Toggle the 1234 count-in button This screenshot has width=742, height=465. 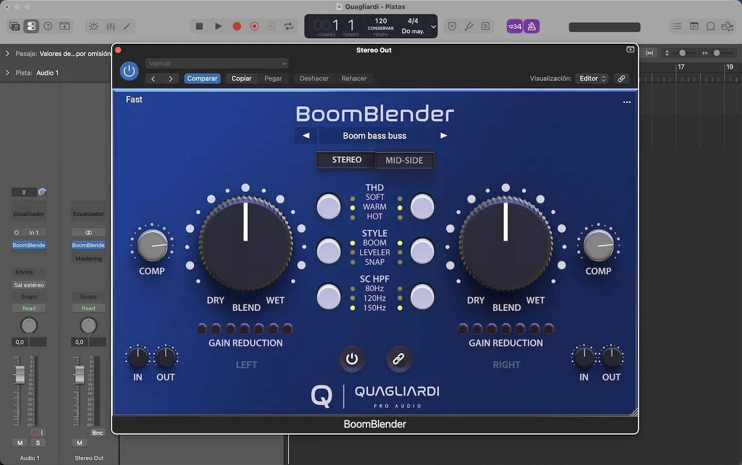pyautogui.click(x=515, y=26)
